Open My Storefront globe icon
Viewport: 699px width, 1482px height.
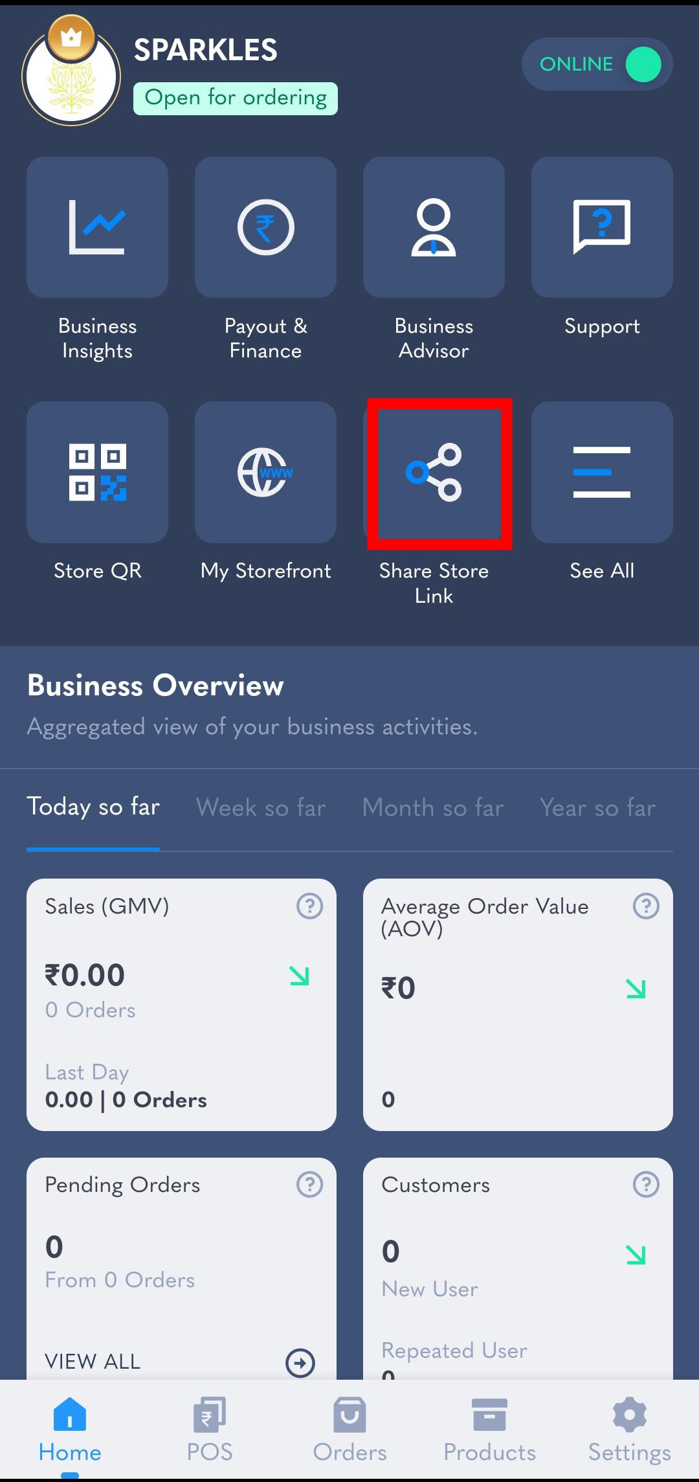click(x=265, y=472)
